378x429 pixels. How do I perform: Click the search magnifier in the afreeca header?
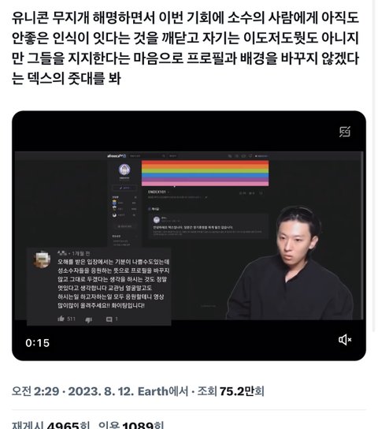[164, 156]
